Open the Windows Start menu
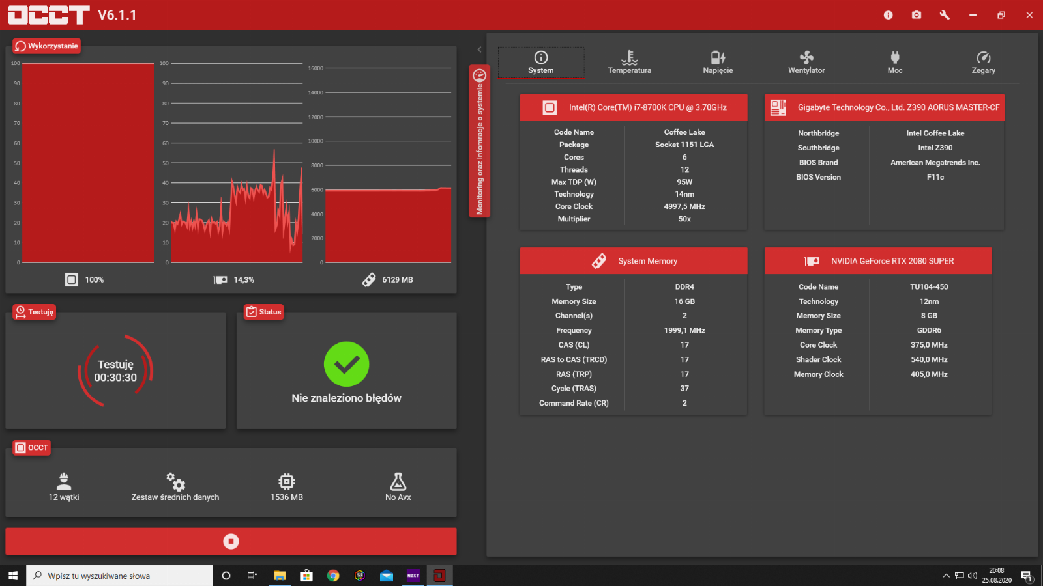The width and height of the screenshot is (1043, 586). coord(13,576)
